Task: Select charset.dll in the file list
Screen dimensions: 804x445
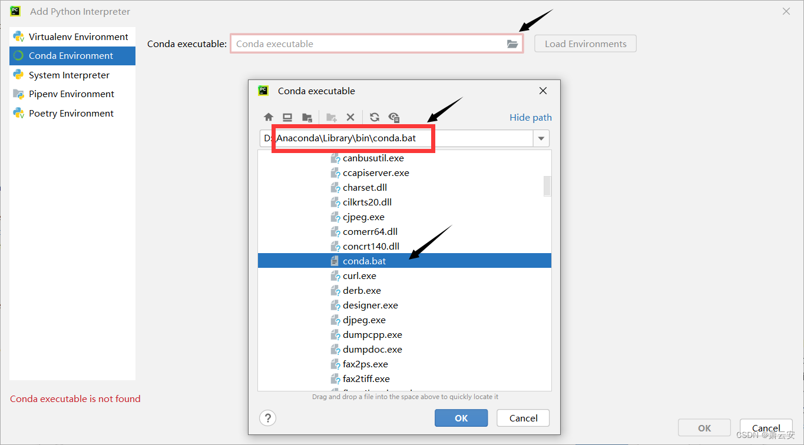Action: pyautogui.click(x=404, y=187)
